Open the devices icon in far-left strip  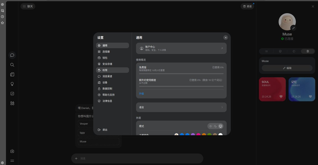pyautogui.click(x=2, y=11)
